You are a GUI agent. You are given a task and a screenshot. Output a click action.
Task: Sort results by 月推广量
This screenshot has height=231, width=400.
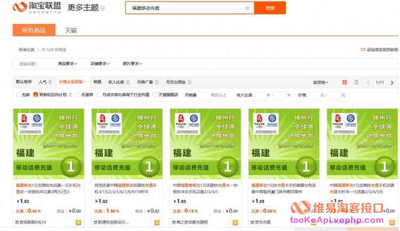click(145, 82)
